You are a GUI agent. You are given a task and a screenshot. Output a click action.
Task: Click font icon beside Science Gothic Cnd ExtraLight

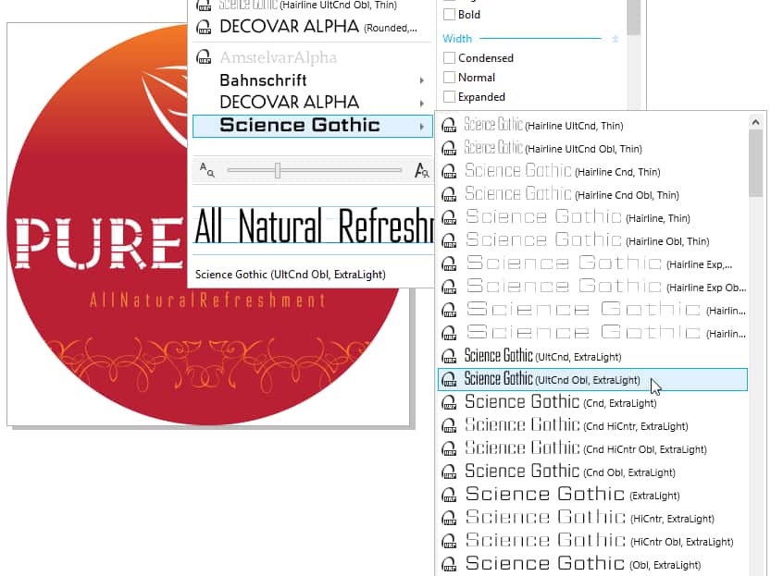point(449,402)
